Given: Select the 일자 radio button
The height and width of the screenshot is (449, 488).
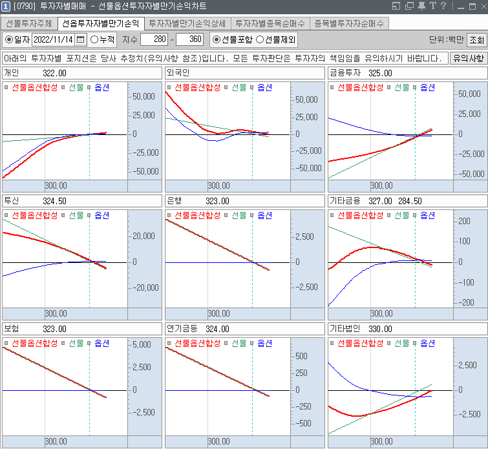Looking at the screenshot, I should tap(9, 39).
